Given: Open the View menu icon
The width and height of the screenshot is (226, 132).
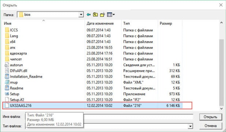Looking at the screenshot, I should tap(111, 15).
